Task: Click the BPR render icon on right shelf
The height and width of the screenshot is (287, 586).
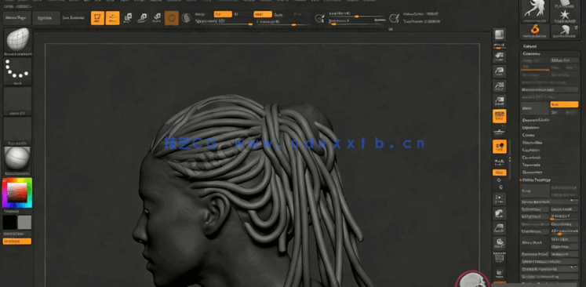Action: point(499,35)
